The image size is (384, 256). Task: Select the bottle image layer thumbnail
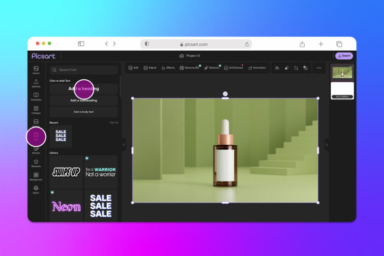(x=342, y=73)
